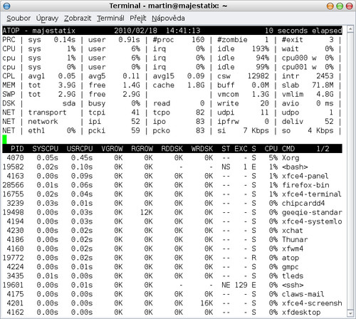Screen dimensions: 356x319
Task: Open the Soubor menu
Action: [x=19, y=19]
